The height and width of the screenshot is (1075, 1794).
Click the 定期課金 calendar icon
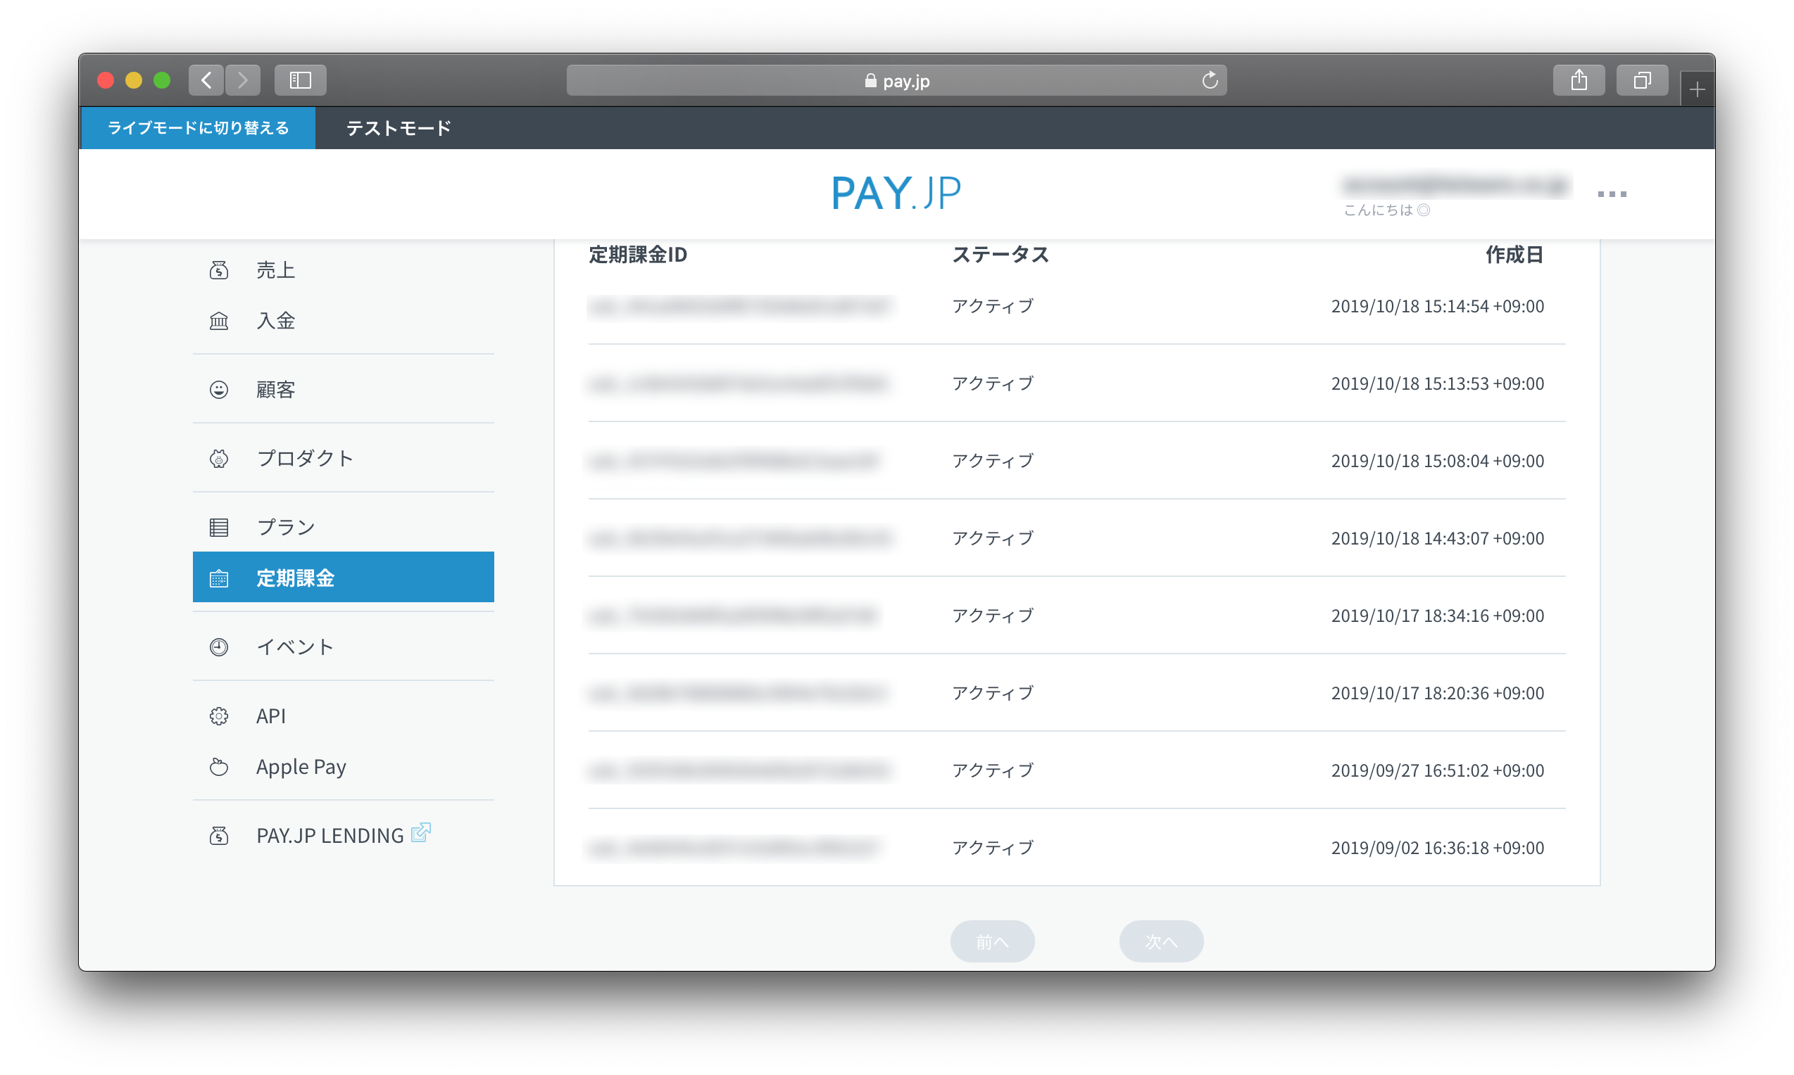[x=219, y=578]
